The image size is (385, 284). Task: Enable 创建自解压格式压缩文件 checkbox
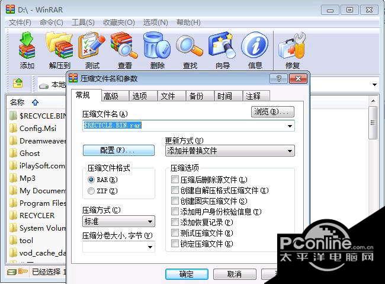click(175, 190)
